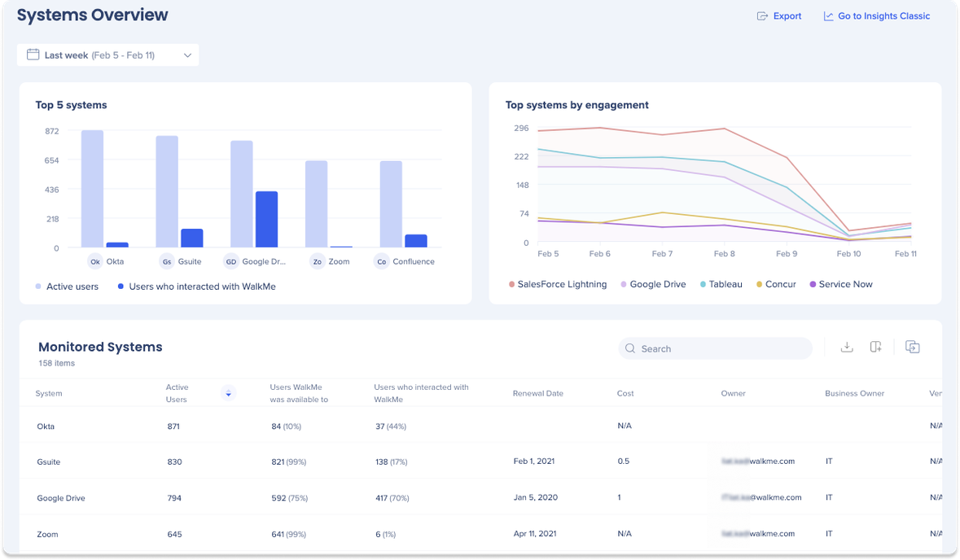The height and width of the screenshot is (560, 960).
Task: Click the search magnifier icon
Action: pos(630,348)
